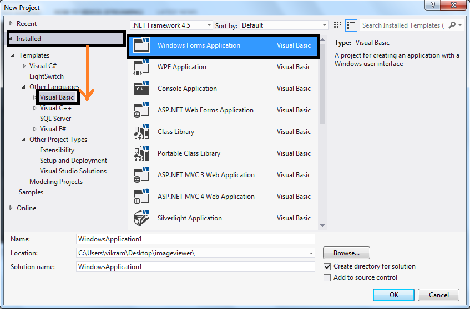Image resolution: width=470 pixels, height=309 pixels.
Task: Switch to medium icons list view
Action: (351, 25)
